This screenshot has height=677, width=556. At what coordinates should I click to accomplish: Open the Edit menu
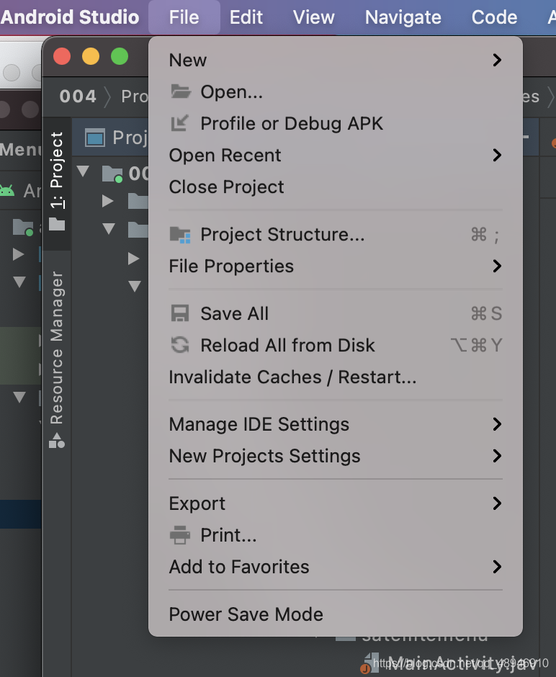(x=246, y=17)
